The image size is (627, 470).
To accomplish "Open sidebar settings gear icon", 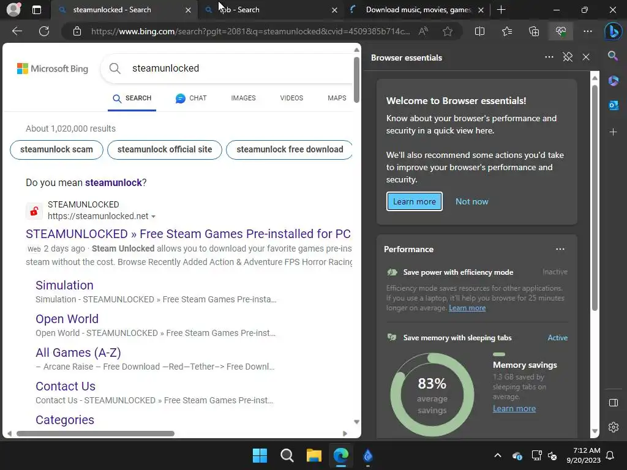I will click(x=613, y=427).
